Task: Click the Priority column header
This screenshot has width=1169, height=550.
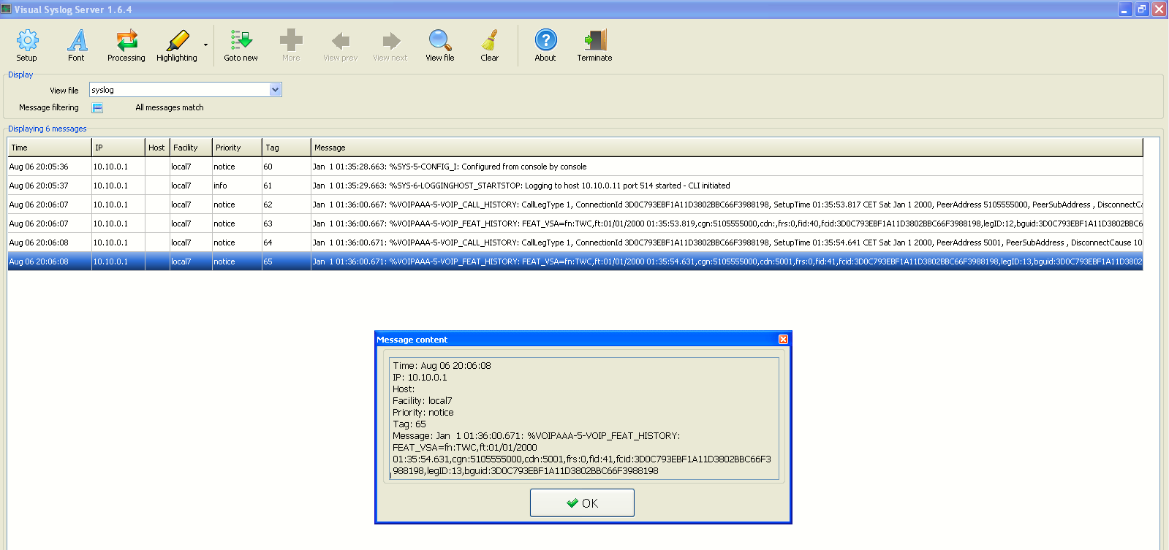Action: pyautogui.click(x=237, y=148)
